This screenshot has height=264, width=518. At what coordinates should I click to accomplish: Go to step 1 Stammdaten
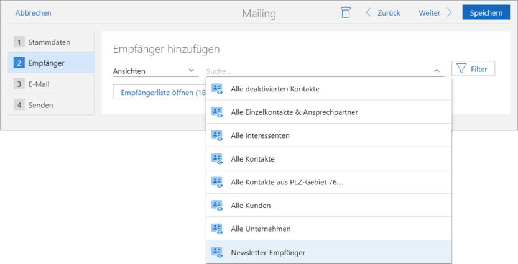click(50, 42)
